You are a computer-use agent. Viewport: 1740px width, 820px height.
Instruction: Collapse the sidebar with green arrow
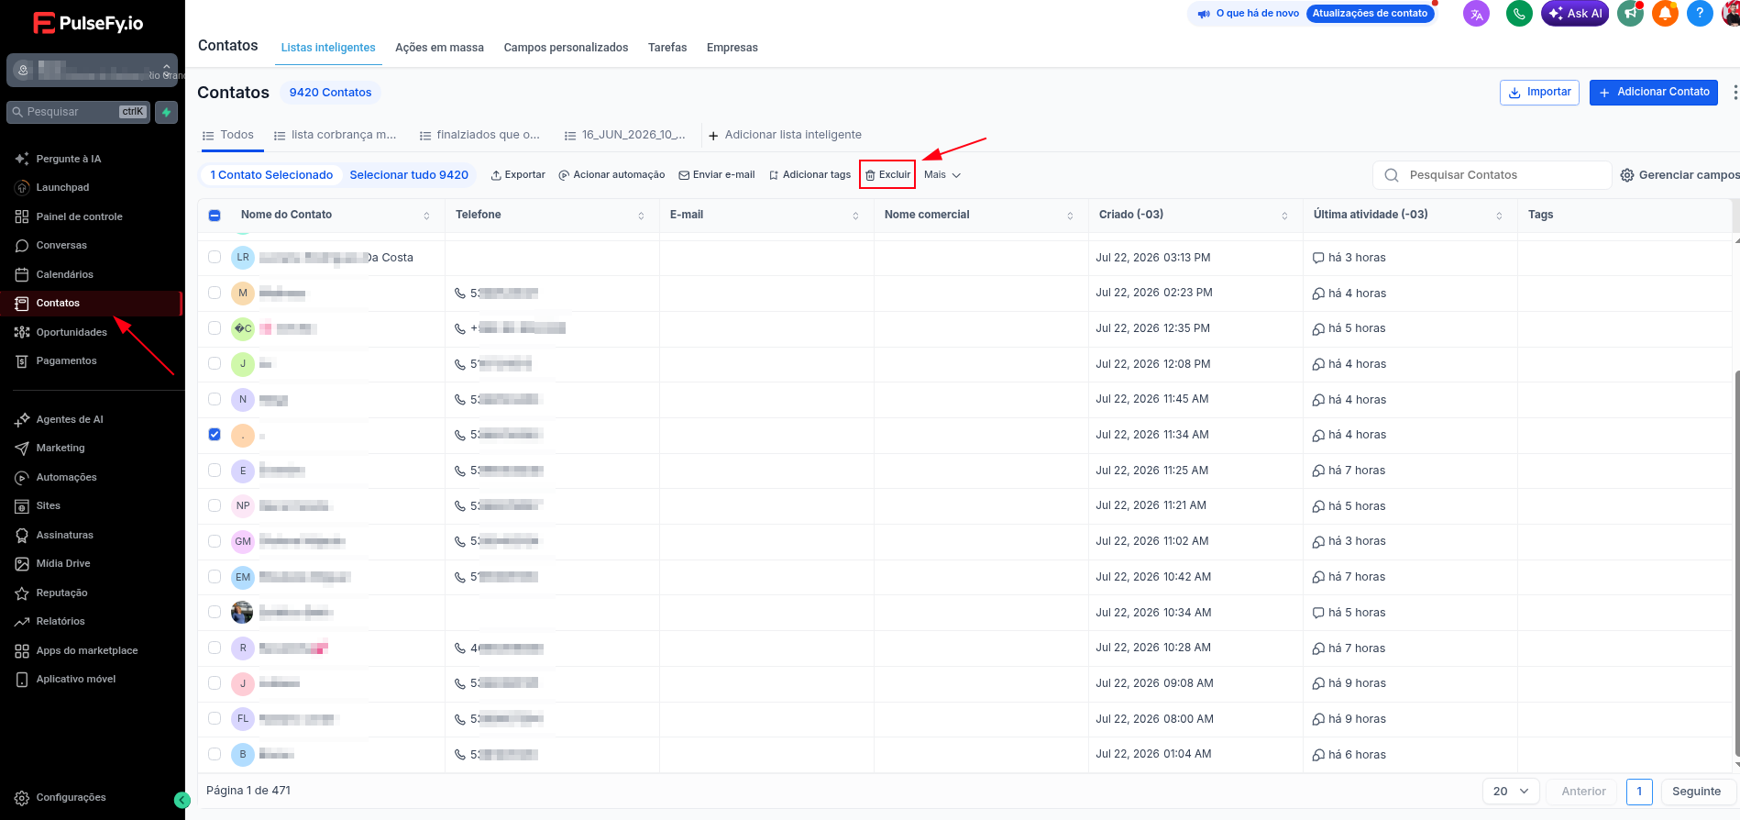[x=182, y=801]
